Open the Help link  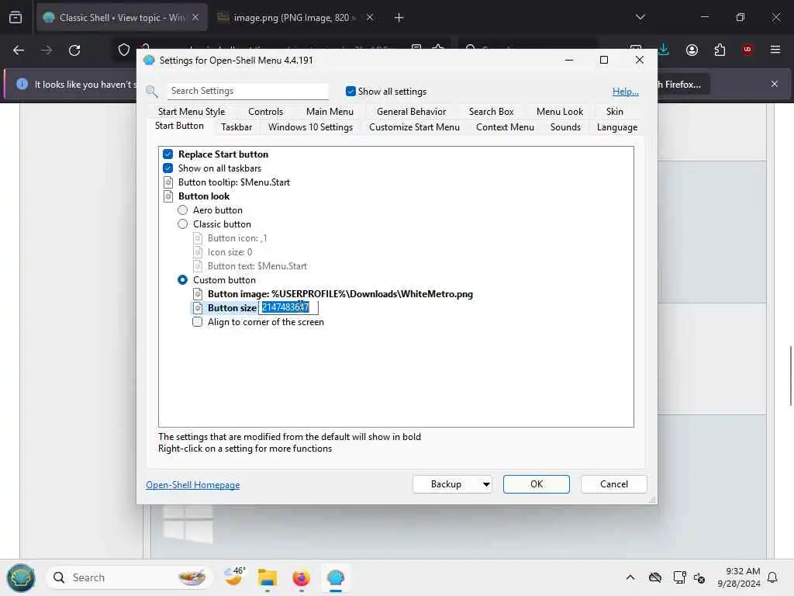pyautogui.click(x=626, y=92)
